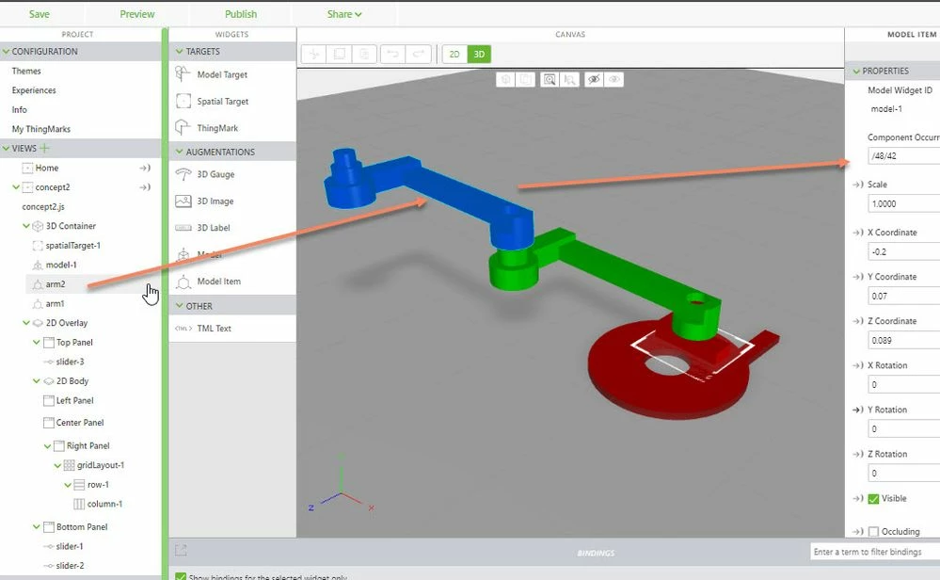Select arm2 in the view tree
The height and width of the screenshot is (580, 940).
click(x=56, y=284)
